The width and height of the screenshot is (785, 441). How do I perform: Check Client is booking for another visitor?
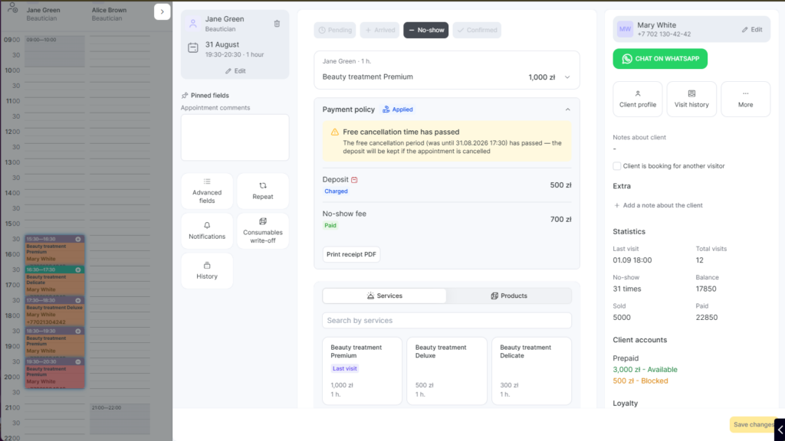click(617, 166)
